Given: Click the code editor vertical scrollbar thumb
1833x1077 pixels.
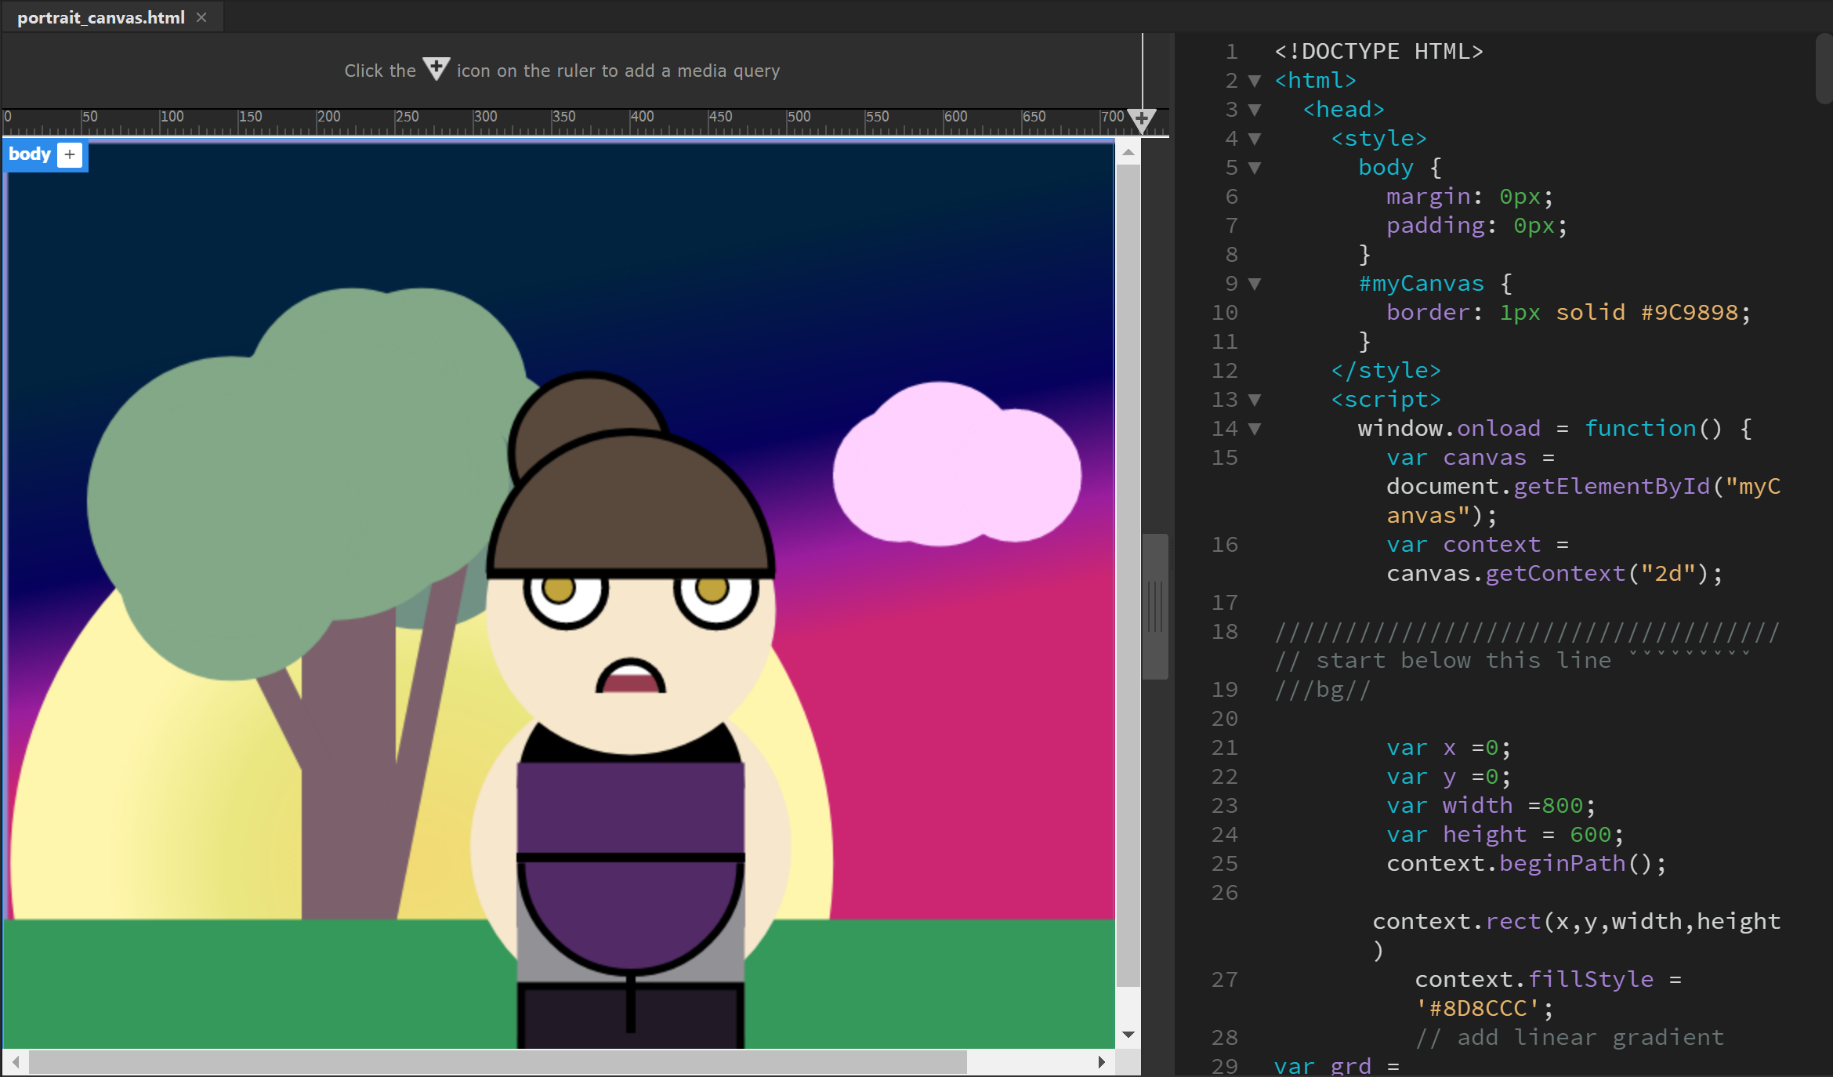Looking at the screenshot, I should (x=1824, y=68).
